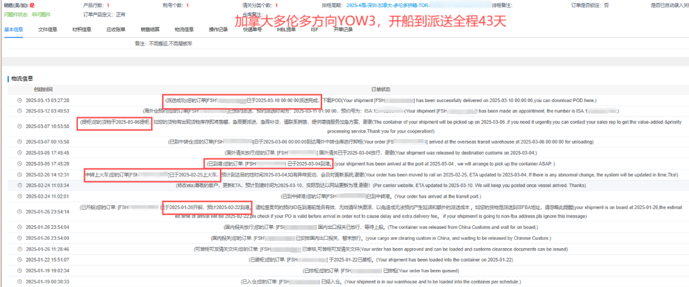The width and height of the screenshot is (689, 287).
Task: Click timestamp 2025-01-26 23:54:04
Action: [47, 227]
